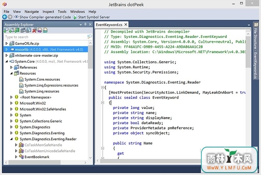Open the Navigate menu
Viewport: 261px width, 175px height.
(x=32, y=11)
